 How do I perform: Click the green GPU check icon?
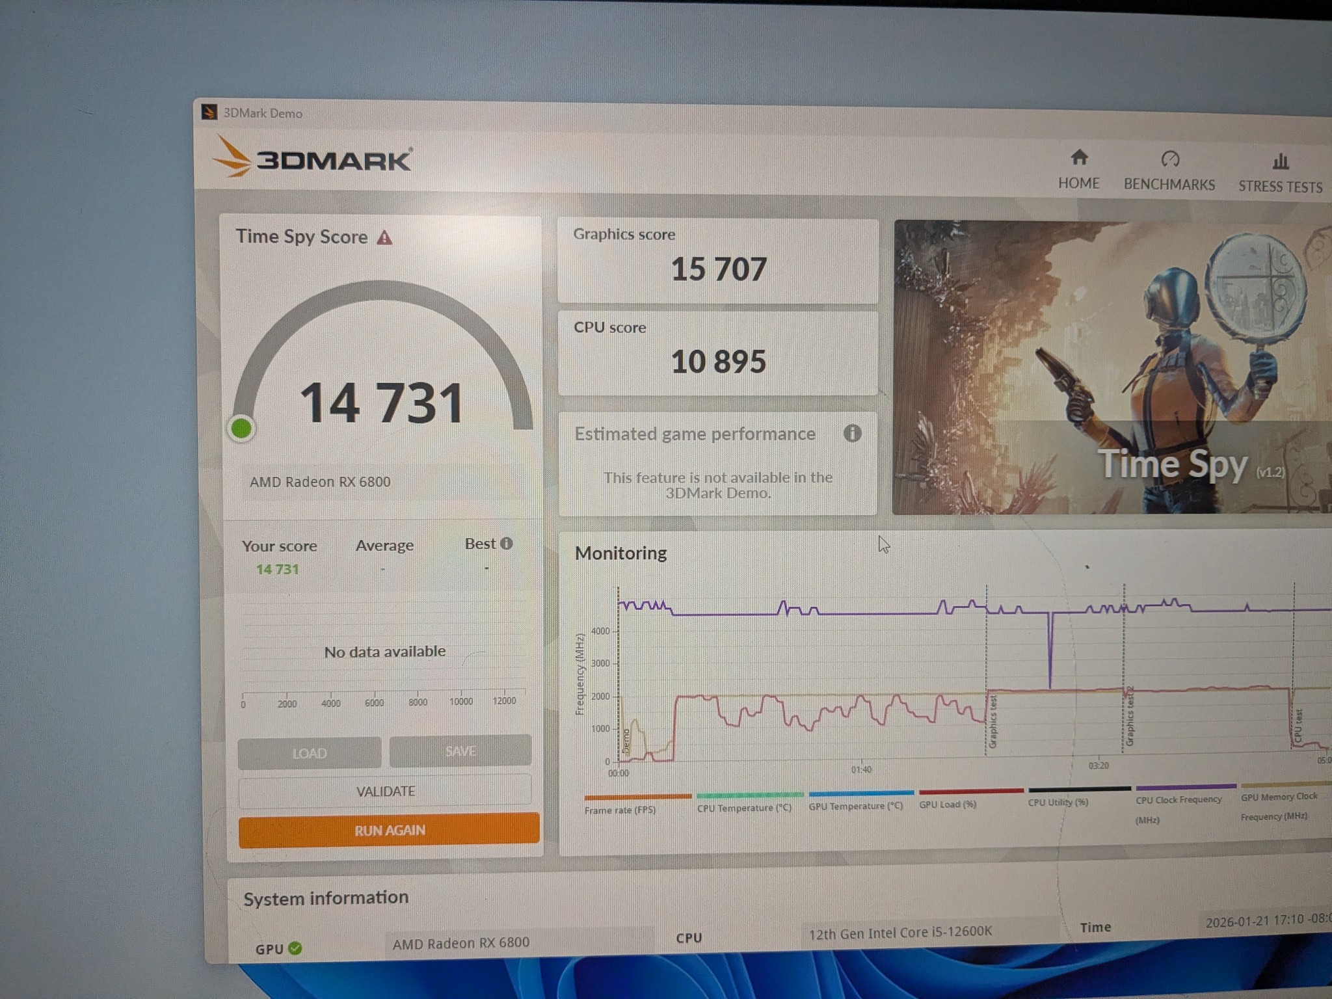(295, 948)
